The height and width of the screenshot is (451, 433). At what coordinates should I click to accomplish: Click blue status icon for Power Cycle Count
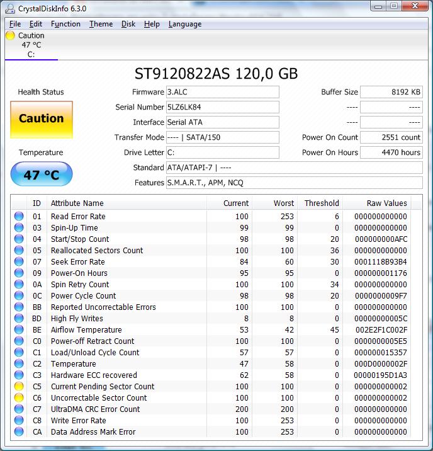(x=19, y=295)
